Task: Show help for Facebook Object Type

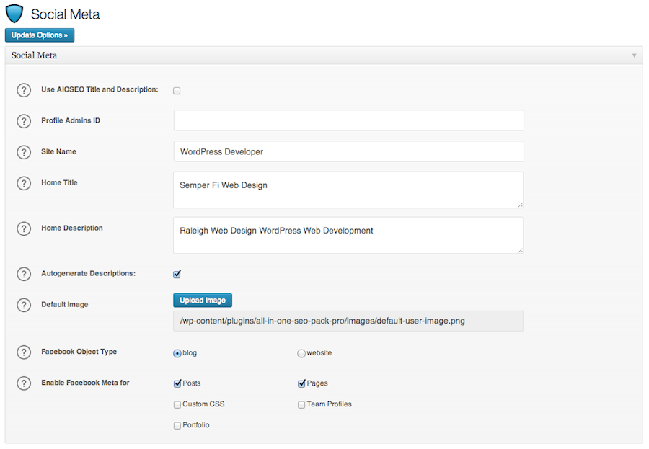Action: (24, 352)
